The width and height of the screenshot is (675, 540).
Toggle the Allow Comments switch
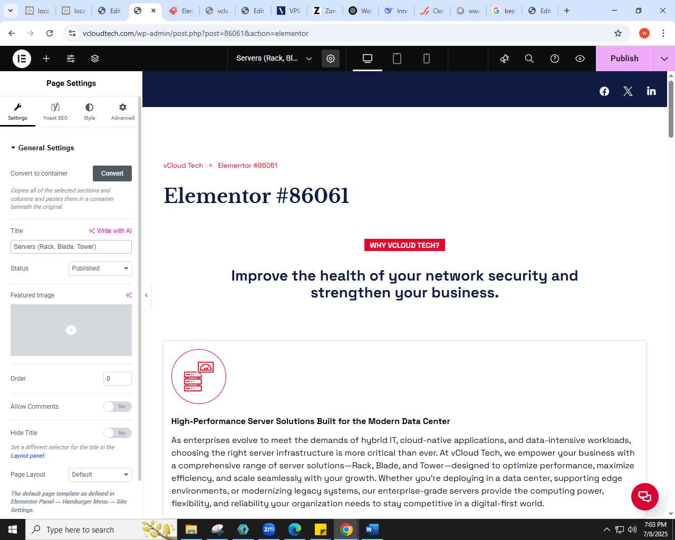tap(118, 407)
